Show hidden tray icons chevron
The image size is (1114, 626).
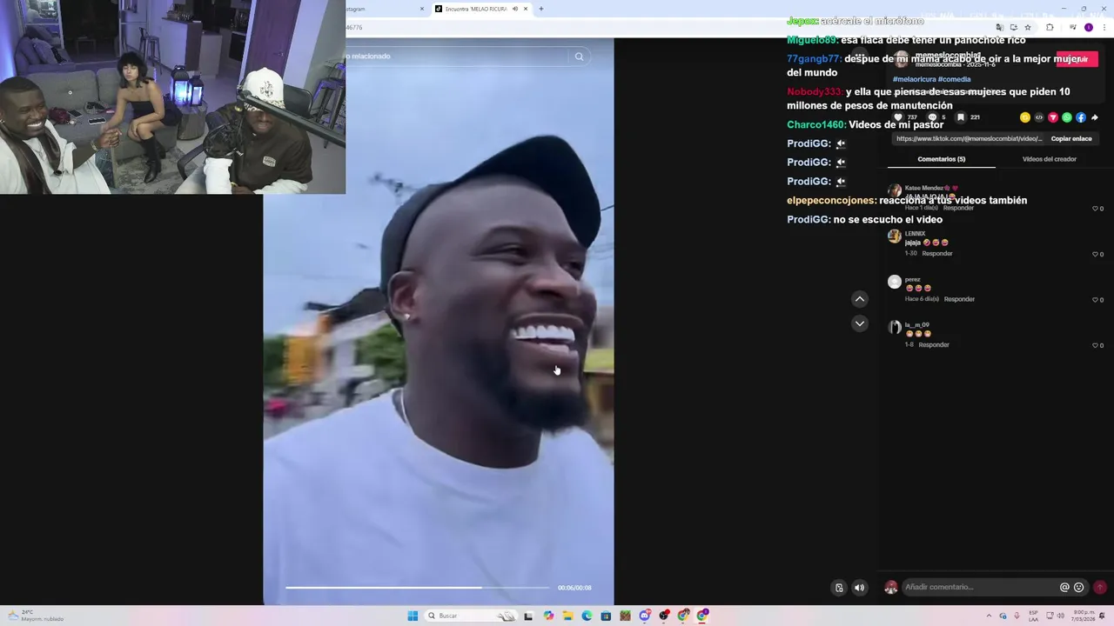pos(989,616)
